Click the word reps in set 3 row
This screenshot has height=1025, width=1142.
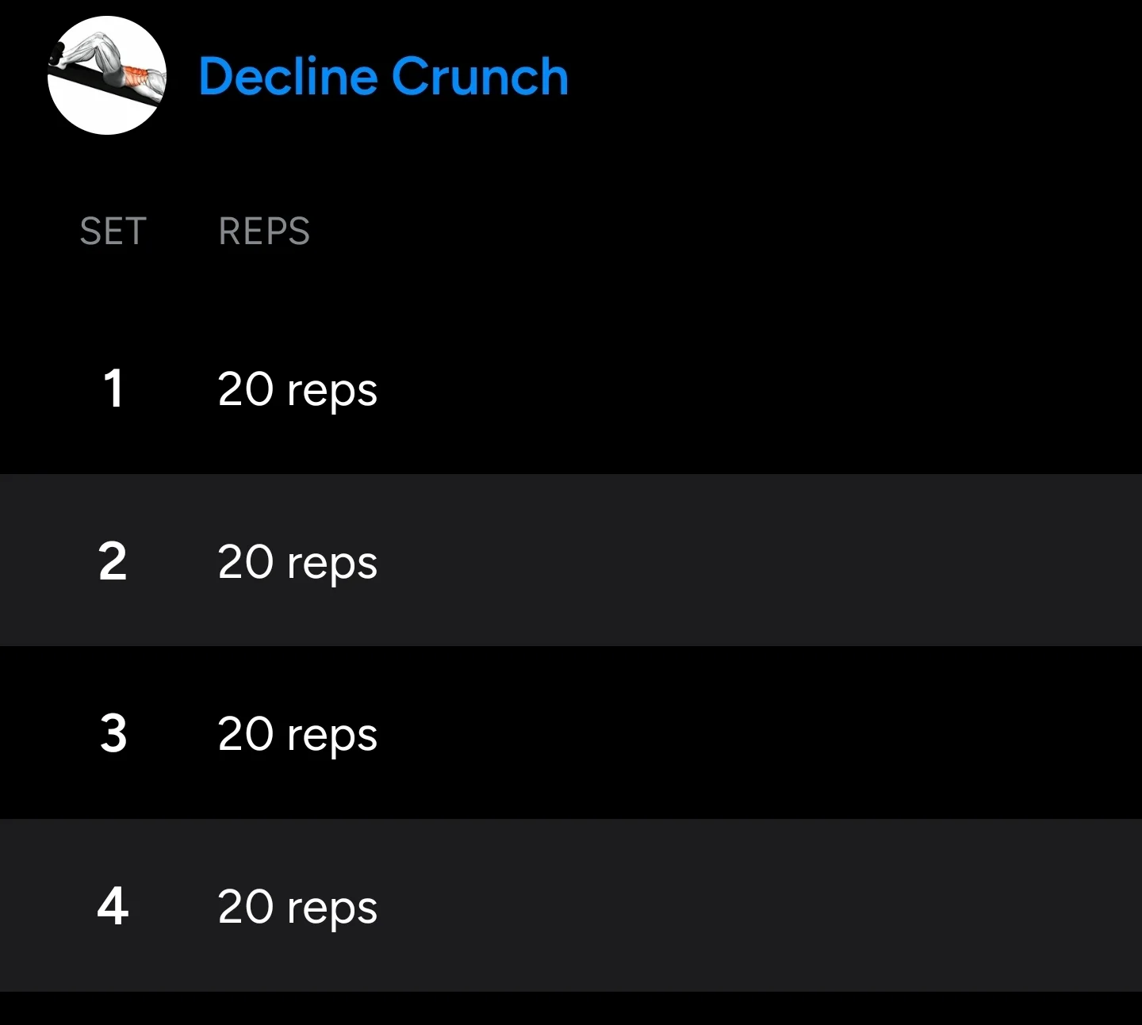pyautogui.click(x=332, y=738)
